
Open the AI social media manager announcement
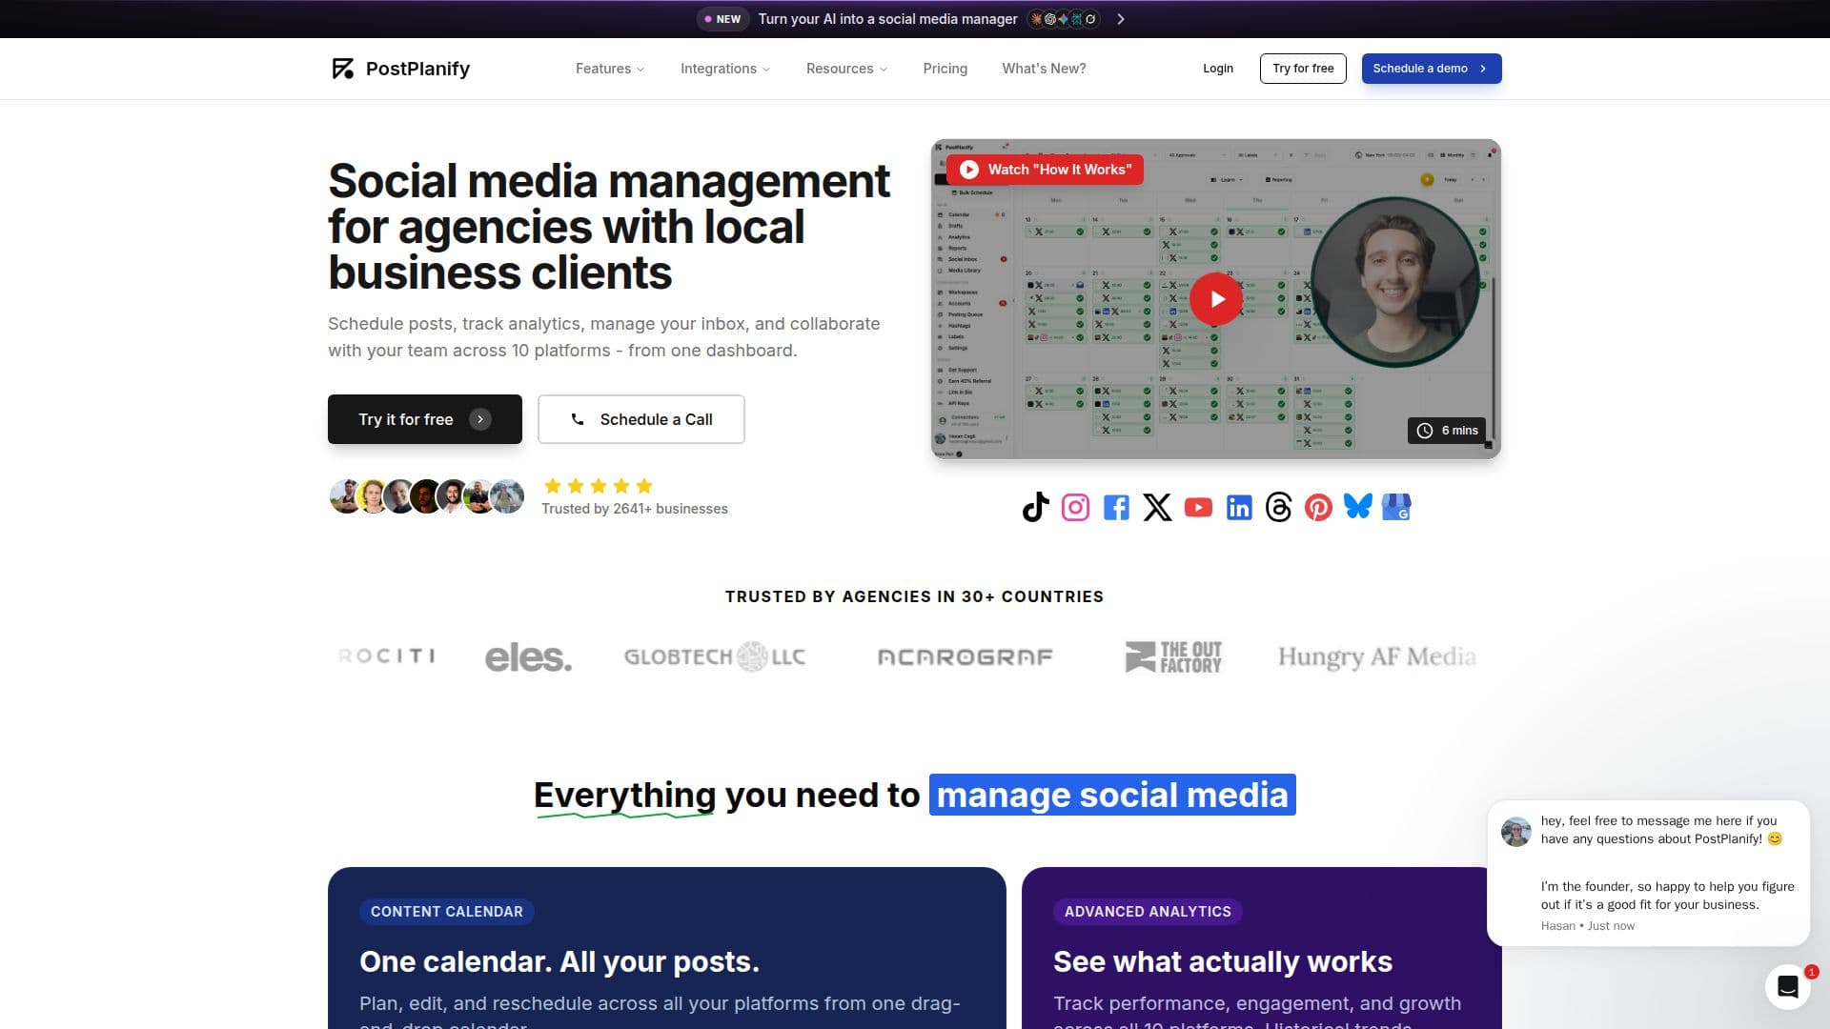click(x=887, y=19)
